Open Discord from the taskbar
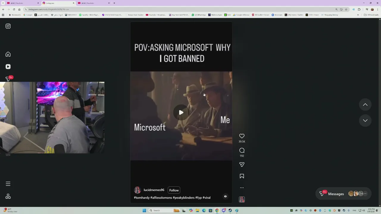 pos(224,210)
